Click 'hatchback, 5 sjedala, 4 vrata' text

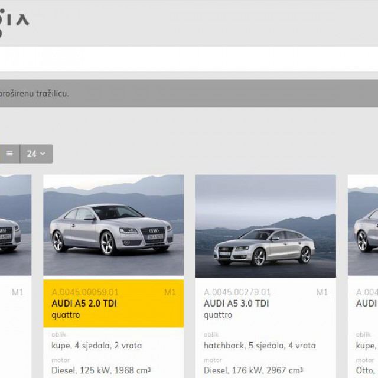click(x=260, y=346)
